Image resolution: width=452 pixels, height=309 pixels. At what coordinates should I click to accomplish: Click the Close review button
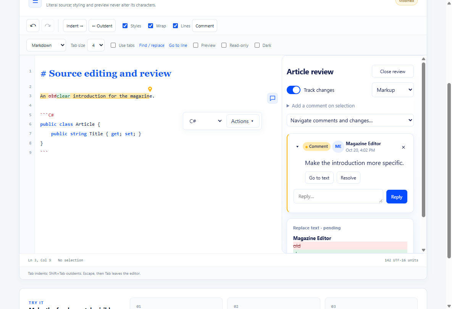tap(392, 71)
